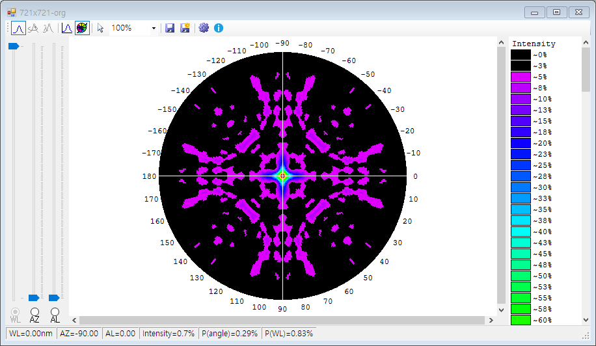The image size is (596, 346).
Task: Click the ~60% green color swatch
Action: click(521, 320)
